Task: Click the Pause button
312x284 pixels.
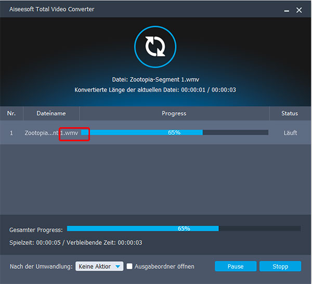Action: tap(236, 266)
